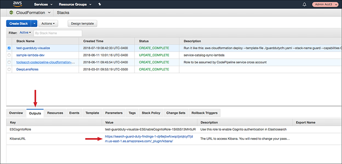Select the ESEnableCognitoRole value text

point(150,129)
